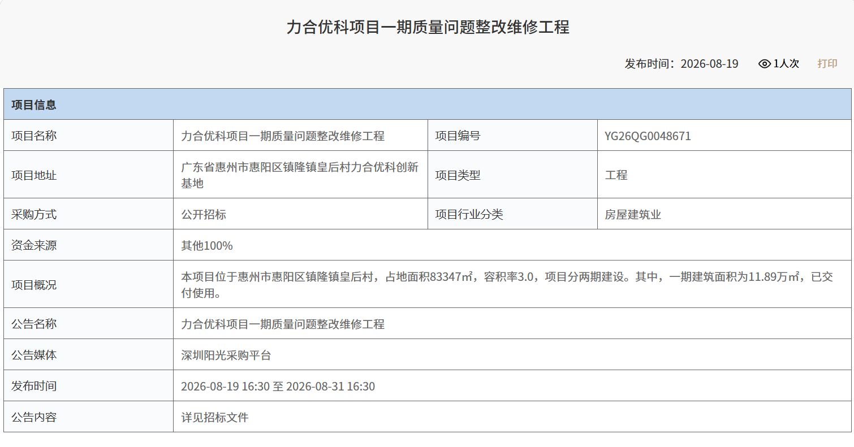Select the 公告名称 label cell
854x447 pixels.
[x=89, y=324]
